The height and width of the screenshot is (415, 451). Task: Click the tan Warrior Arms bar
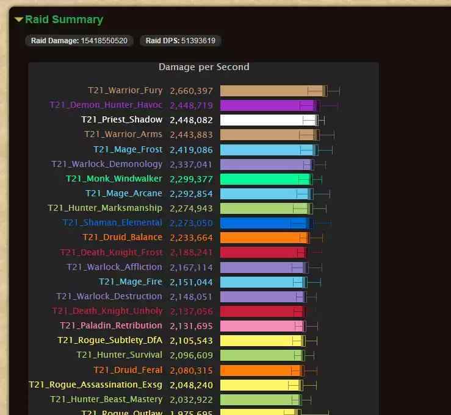(x=270, y=135)
